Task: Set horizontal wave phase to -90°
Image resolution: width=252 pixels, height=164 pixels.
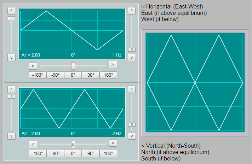Action: 55,75
